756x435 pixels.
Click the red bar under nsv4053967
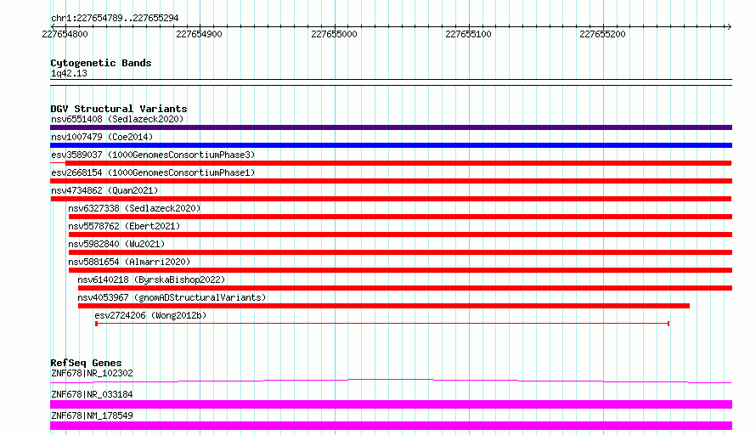click(384, 306)
